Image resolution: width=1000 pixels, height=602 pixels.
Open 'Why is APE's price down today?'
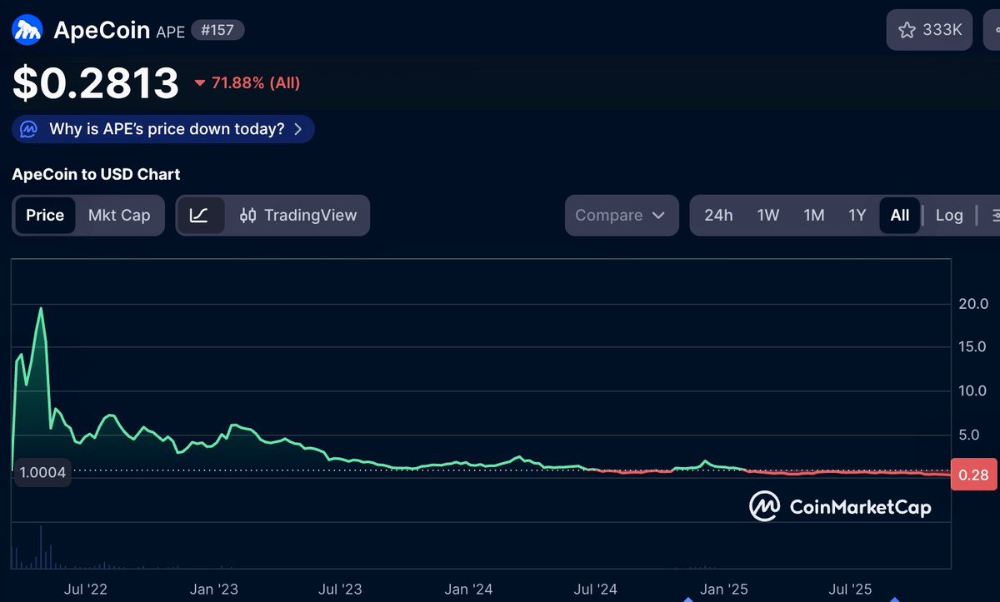click(x=163, y=129)
